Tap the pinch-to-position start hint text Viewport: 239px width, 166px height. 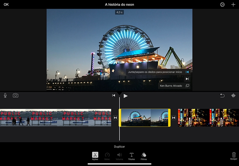pyautogui.click(x=155, y=72)
